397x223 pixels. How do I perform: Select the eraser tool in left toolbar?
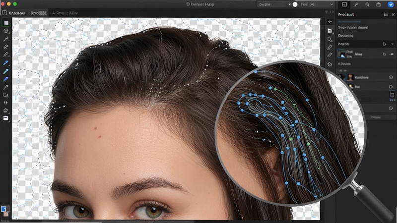(6, 55)
